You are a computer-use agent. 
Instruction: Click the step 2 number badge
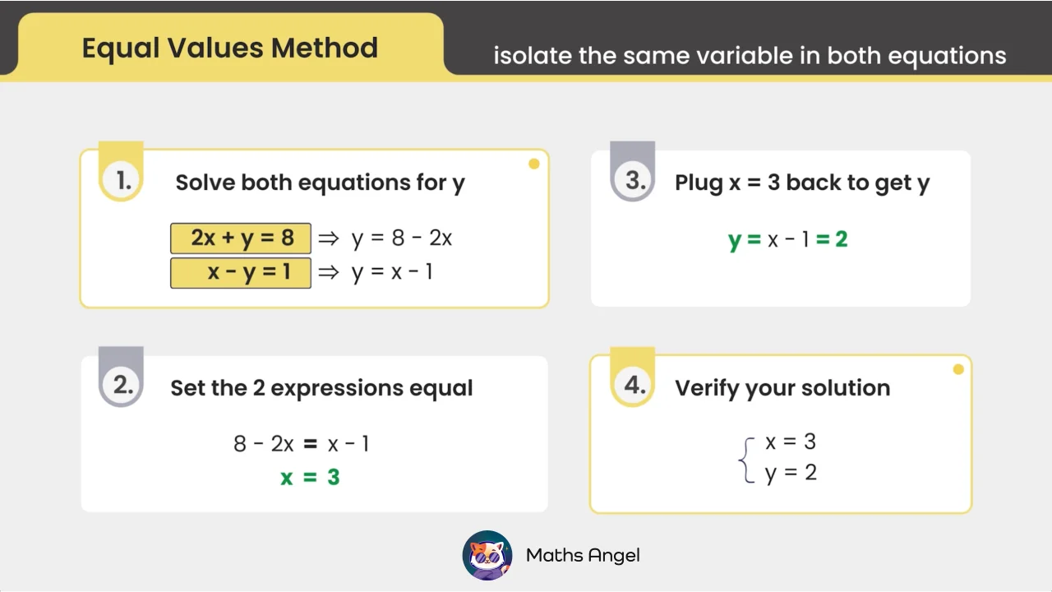point(122,378)
